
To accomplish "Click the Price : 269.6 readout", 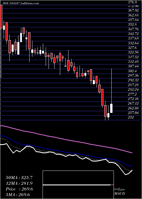I will pos(19,189).
